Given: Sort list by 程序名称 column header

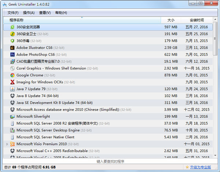Looking at the screenshot, I should click(x=82, y=20).
